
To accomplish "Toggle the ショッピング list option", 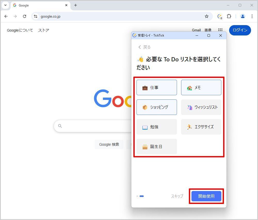I will [157, 107].
